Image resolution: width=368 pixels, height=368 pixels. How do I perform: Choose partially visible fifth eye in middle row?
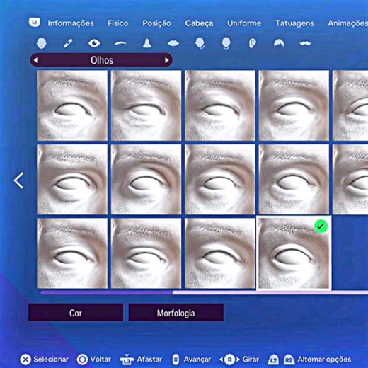click(350, 179)
